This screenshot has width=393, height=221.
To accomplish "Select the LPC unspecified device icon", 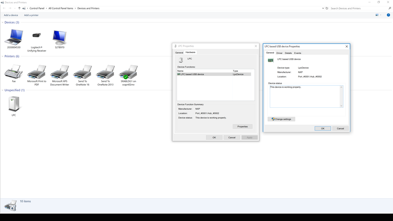I will [x=14, y=104].
